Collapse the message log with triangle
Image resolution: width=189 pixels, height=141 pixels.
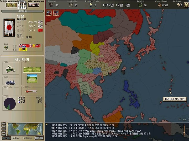(x=47, y=125)
